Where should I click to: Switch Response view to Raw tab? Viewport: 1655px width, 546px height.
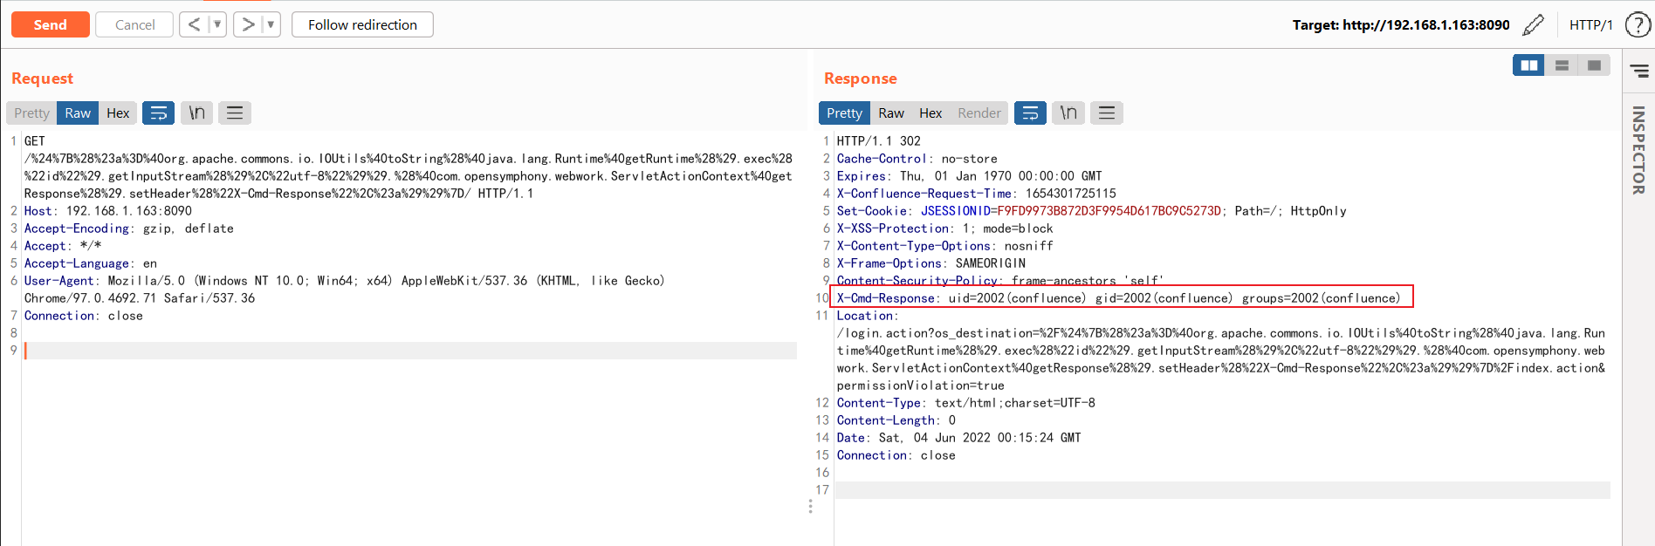[x=891, y=113]
